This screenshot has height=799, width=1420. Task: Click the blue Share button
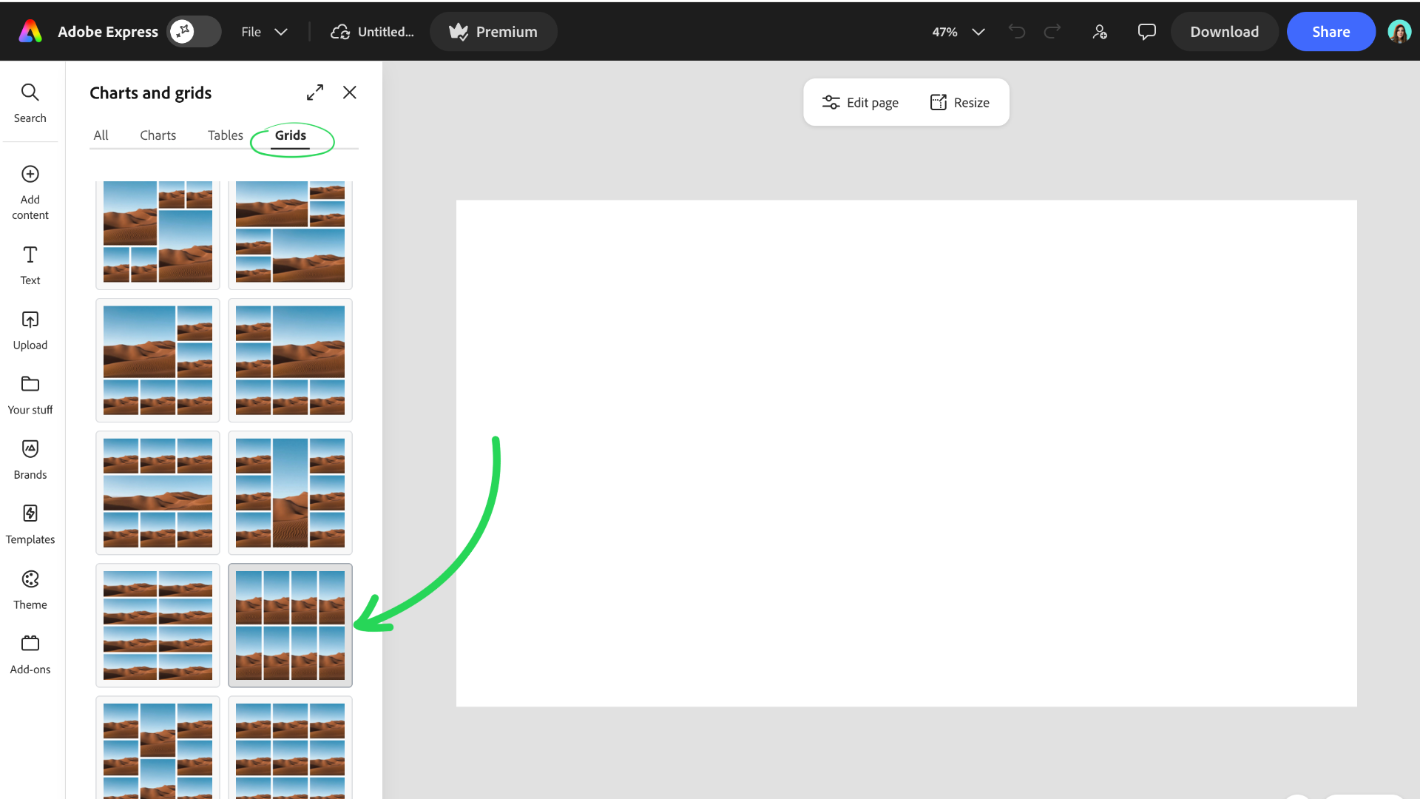click(1331, 32)
